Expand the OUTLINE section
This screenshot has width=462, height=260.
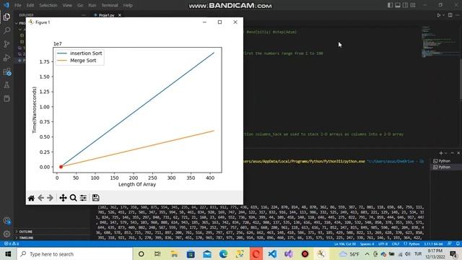pos(53,232)
